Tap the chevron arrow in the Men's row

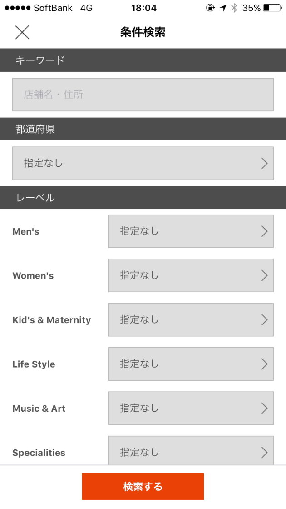pyautogui.click(x=265, y=231)
